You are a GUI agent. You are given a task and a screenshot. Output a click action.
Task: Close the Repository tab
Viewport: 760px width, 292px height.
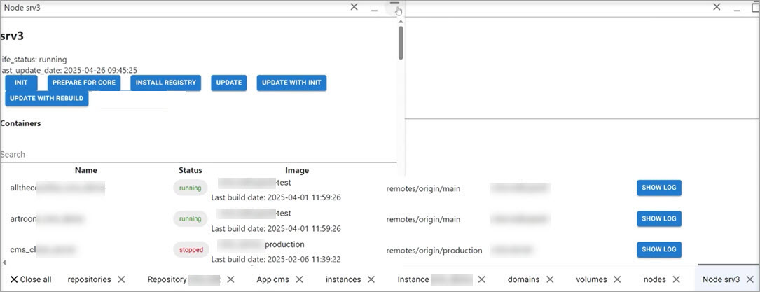point(230,279)
